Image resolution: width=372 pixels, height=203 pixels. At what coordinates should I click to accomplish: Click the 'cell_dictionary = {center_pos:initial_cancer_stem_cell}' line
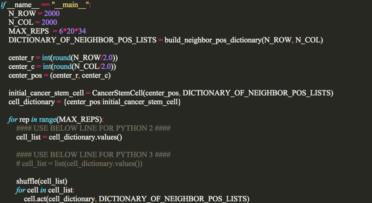click(x=95, y=102)
